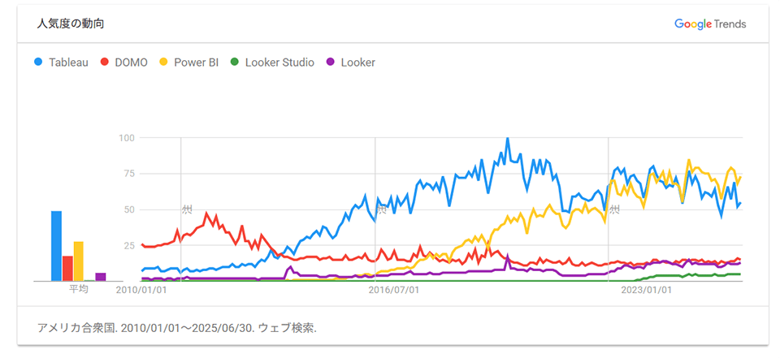Click the purple Looker legend dot
Viewport: 780px width, 358px height.
[331, 62]
